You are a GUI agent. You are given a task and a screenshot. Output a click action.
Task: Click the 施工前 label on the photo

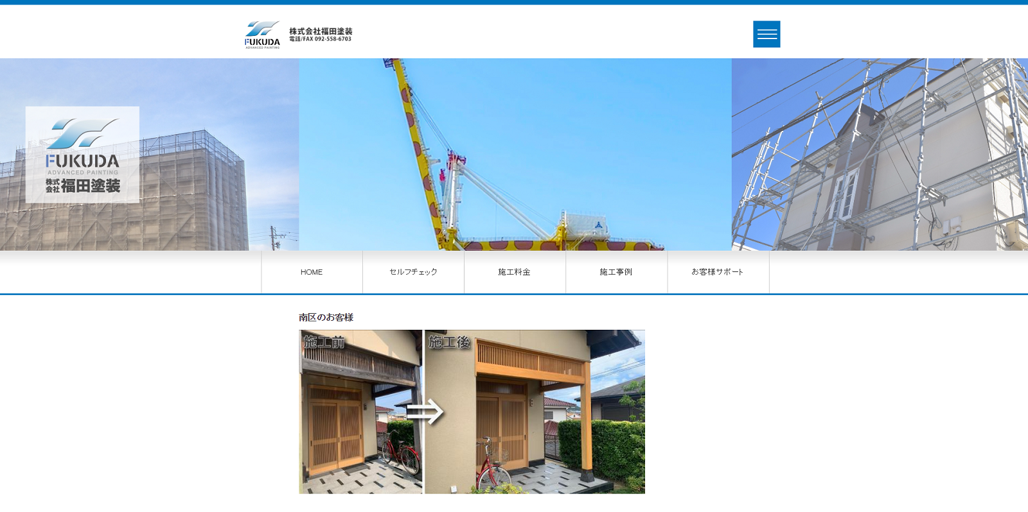pos(324,342)
